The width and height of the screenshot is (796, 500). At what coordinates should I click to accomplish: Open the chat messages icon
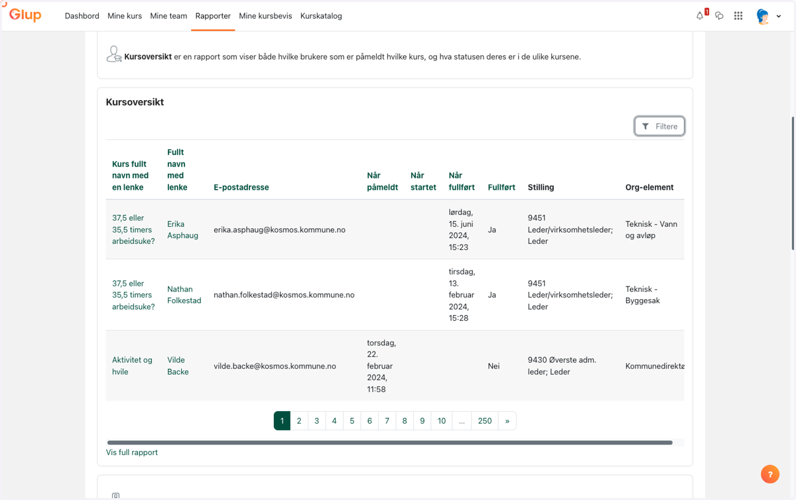719,15
